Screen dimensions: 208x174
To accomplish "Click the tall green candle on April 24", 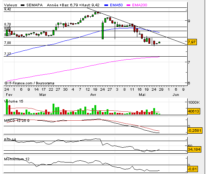I will click(103, 31).
